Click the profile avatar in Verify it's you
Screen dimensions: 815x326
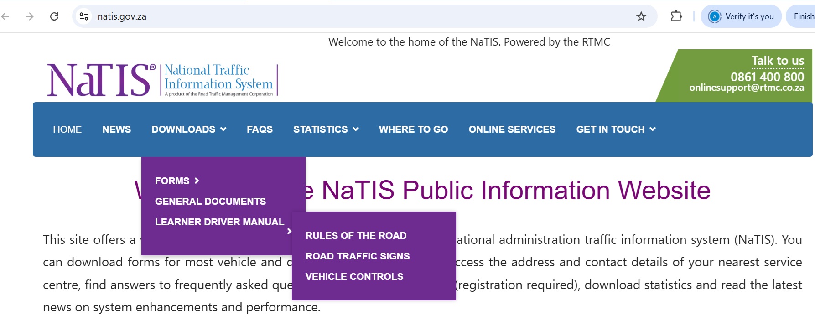714,16
